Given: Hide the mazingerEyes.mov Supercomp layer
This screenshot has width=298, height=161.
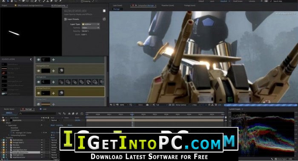Looking at the screenshot, I should pos(38,71).
